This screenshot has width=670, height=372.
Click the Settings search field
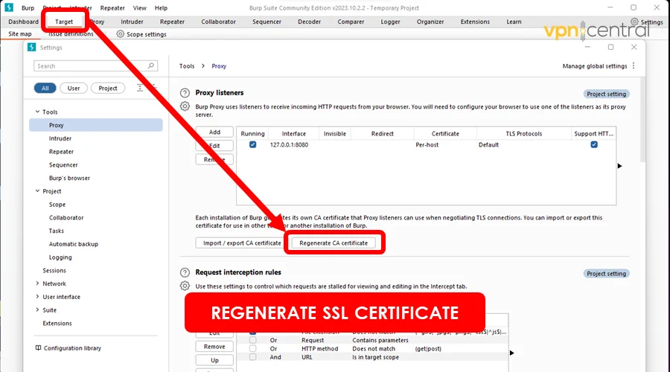(96, 65)
